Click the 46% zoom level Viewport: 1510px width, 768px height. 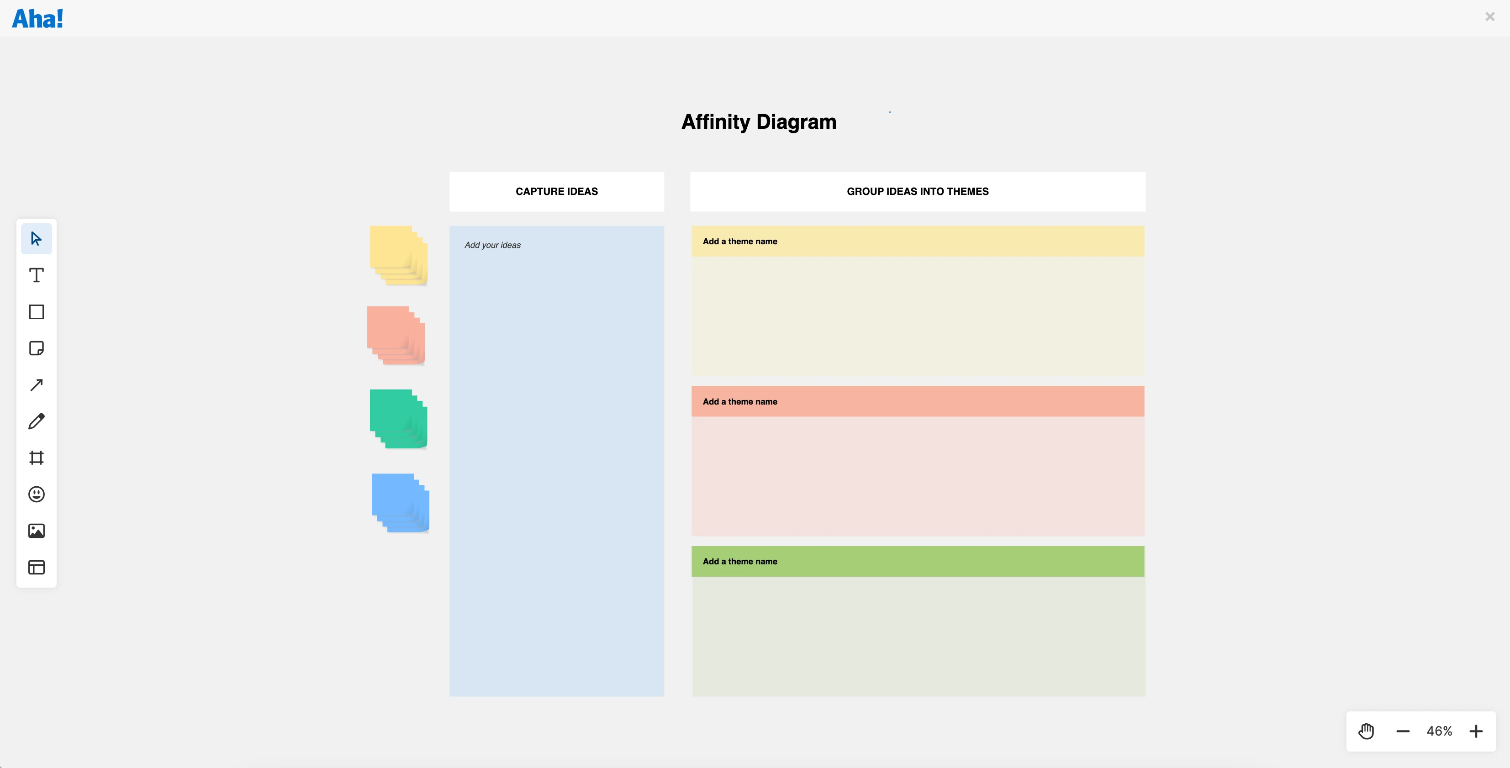point(1439,731)
